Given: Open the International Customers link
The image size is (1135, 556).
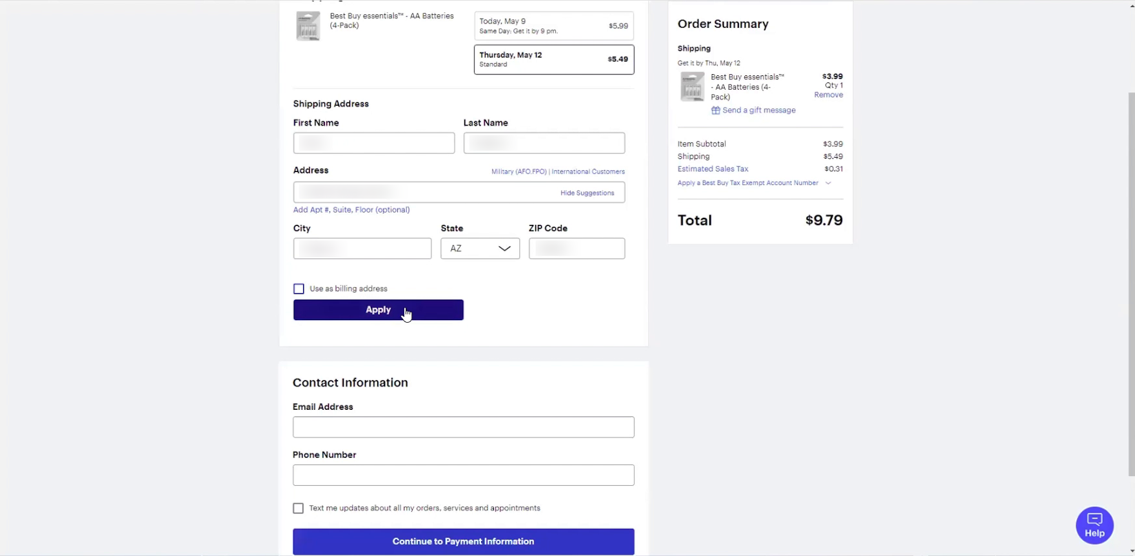Looking at the screenshot, I should pyautogui.click(x=588, y=171).
